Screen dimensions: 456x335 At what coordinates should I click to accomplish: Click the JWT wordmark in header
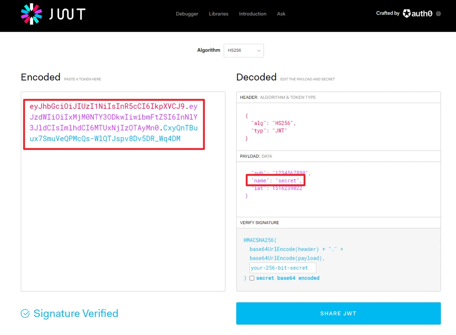[67, 14]
